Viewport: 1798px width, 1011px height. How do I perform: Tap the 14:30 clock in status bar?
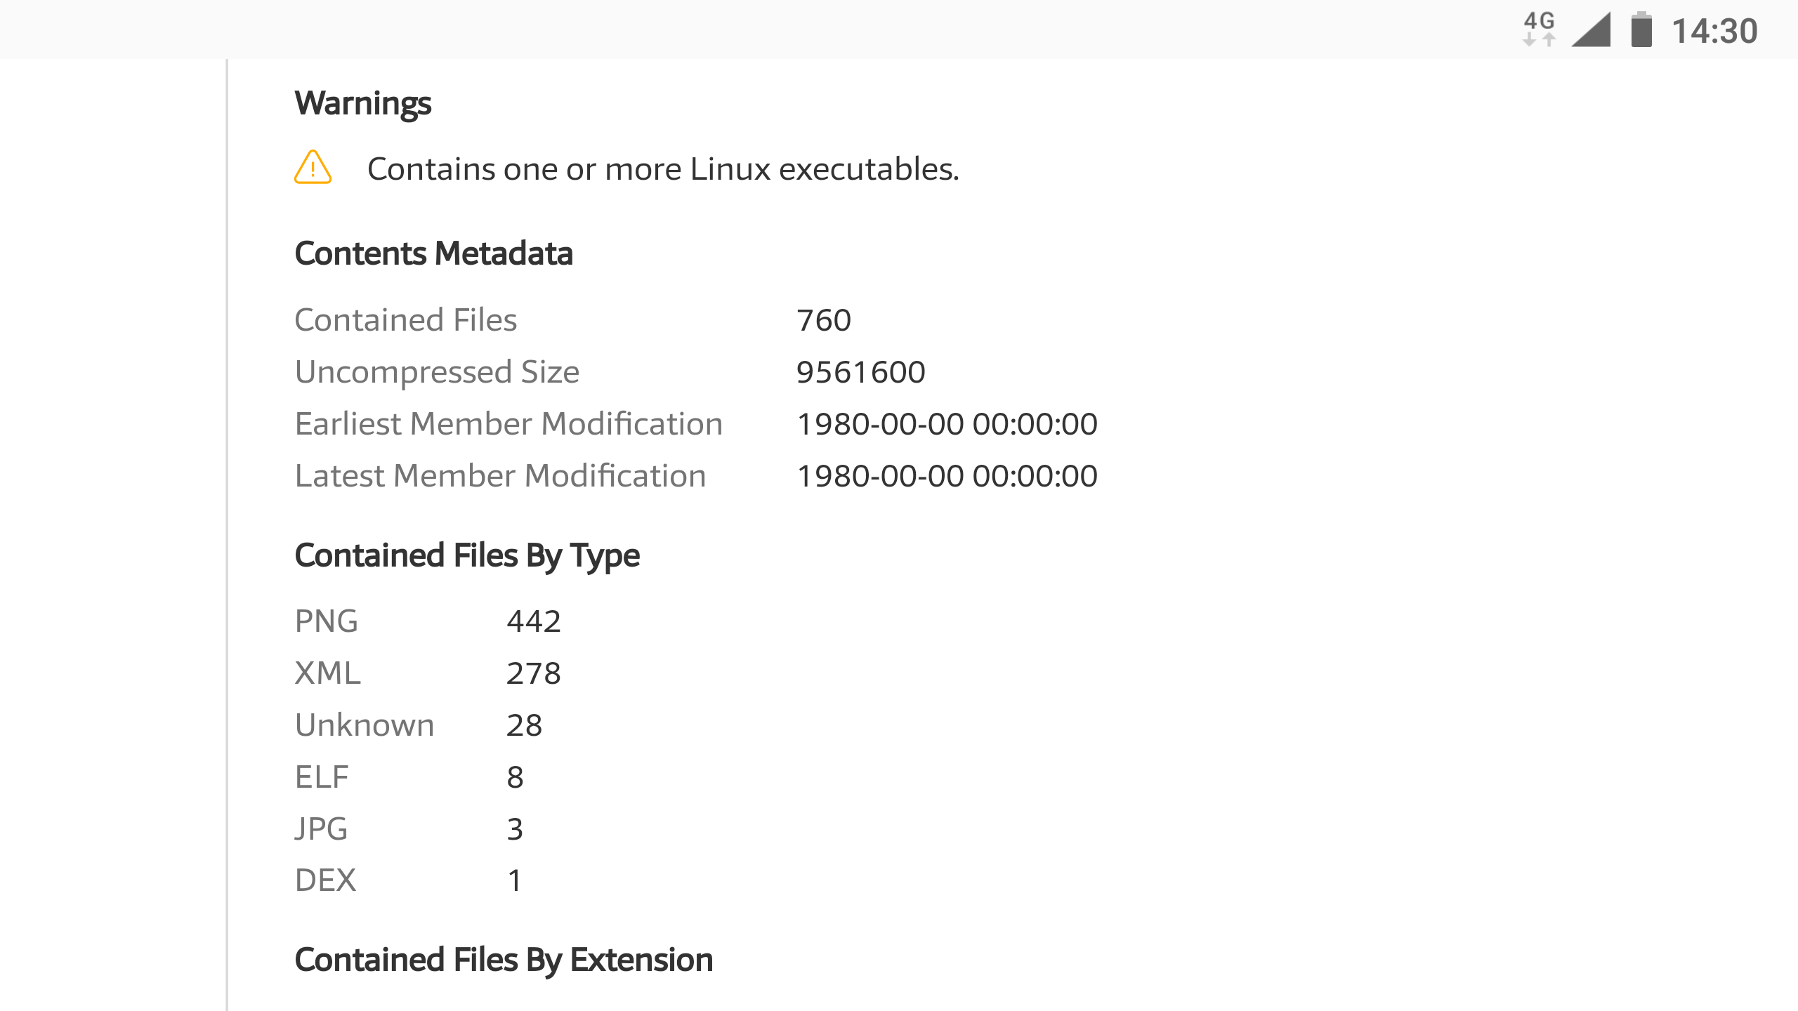point(1714,31)
